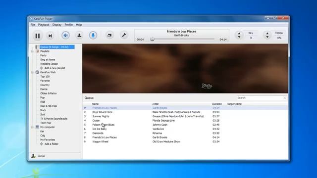The image size is (317, 178).
Task: Click the My computer icon
Action: coord(37,127)
